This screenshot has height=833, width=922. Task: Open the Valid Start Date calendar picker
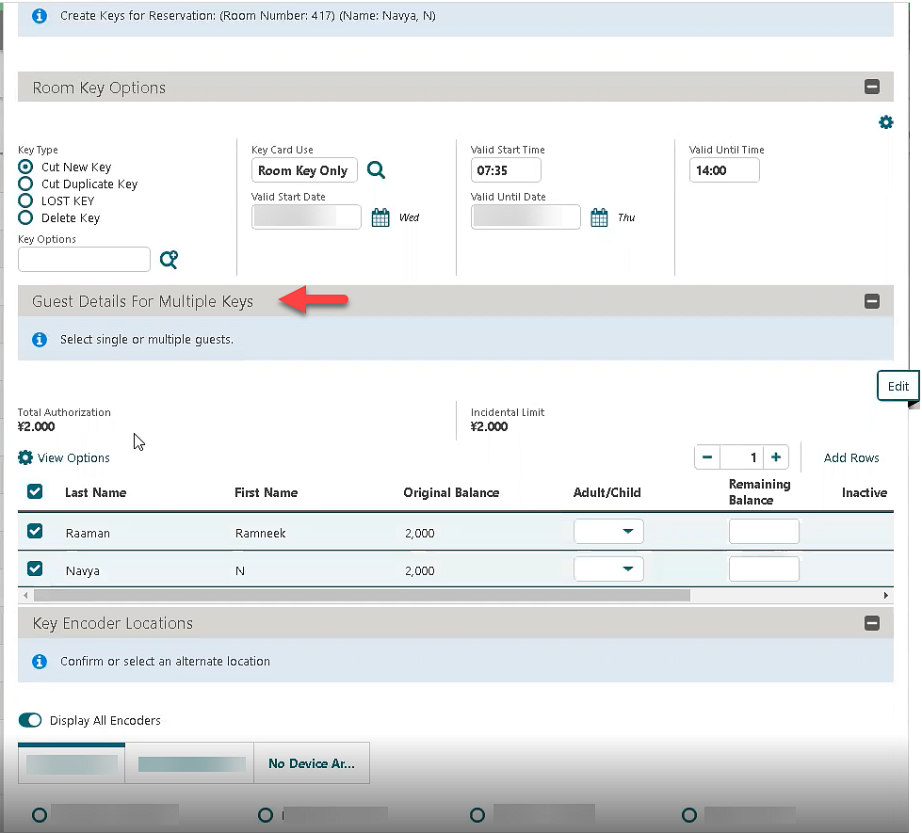[380, 216]
